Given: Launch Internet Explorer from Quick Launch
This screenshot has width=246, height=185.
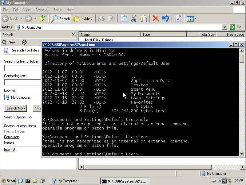Looking at the screenshot, I should (x=21, y=181).
